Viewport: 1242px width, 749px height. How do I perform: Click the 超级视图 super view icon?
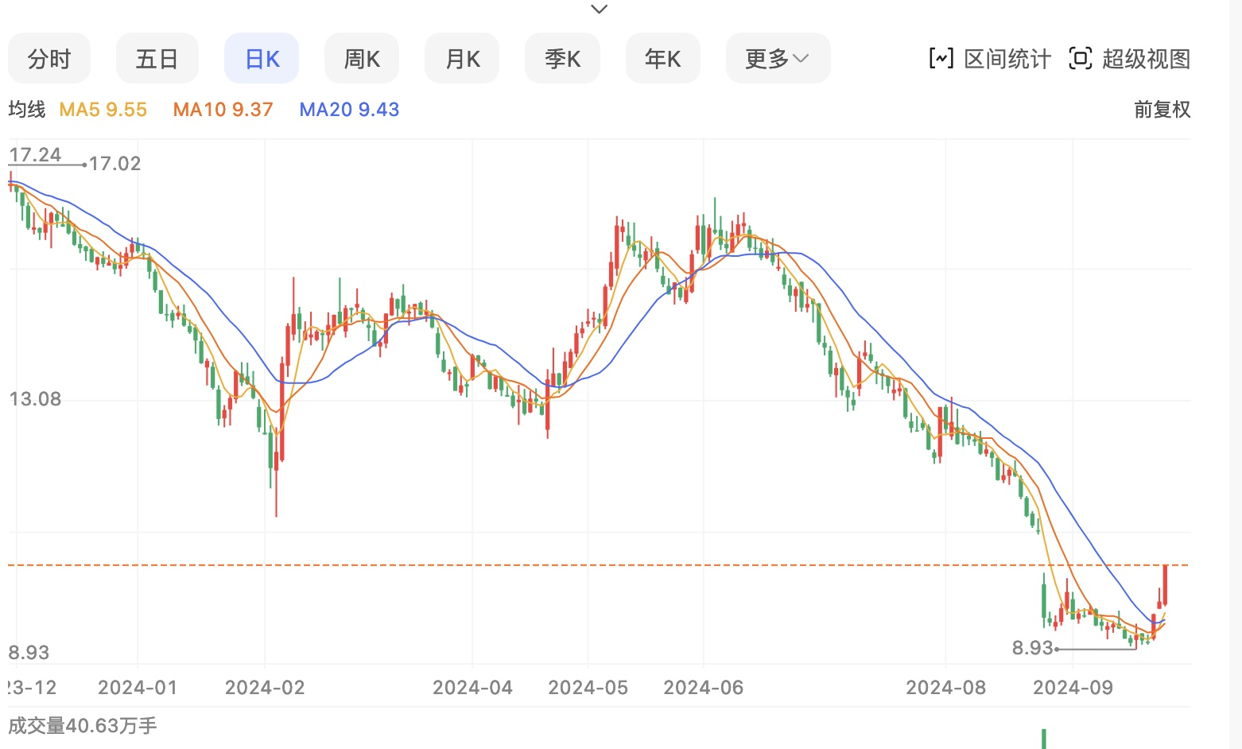point(1080,58)
